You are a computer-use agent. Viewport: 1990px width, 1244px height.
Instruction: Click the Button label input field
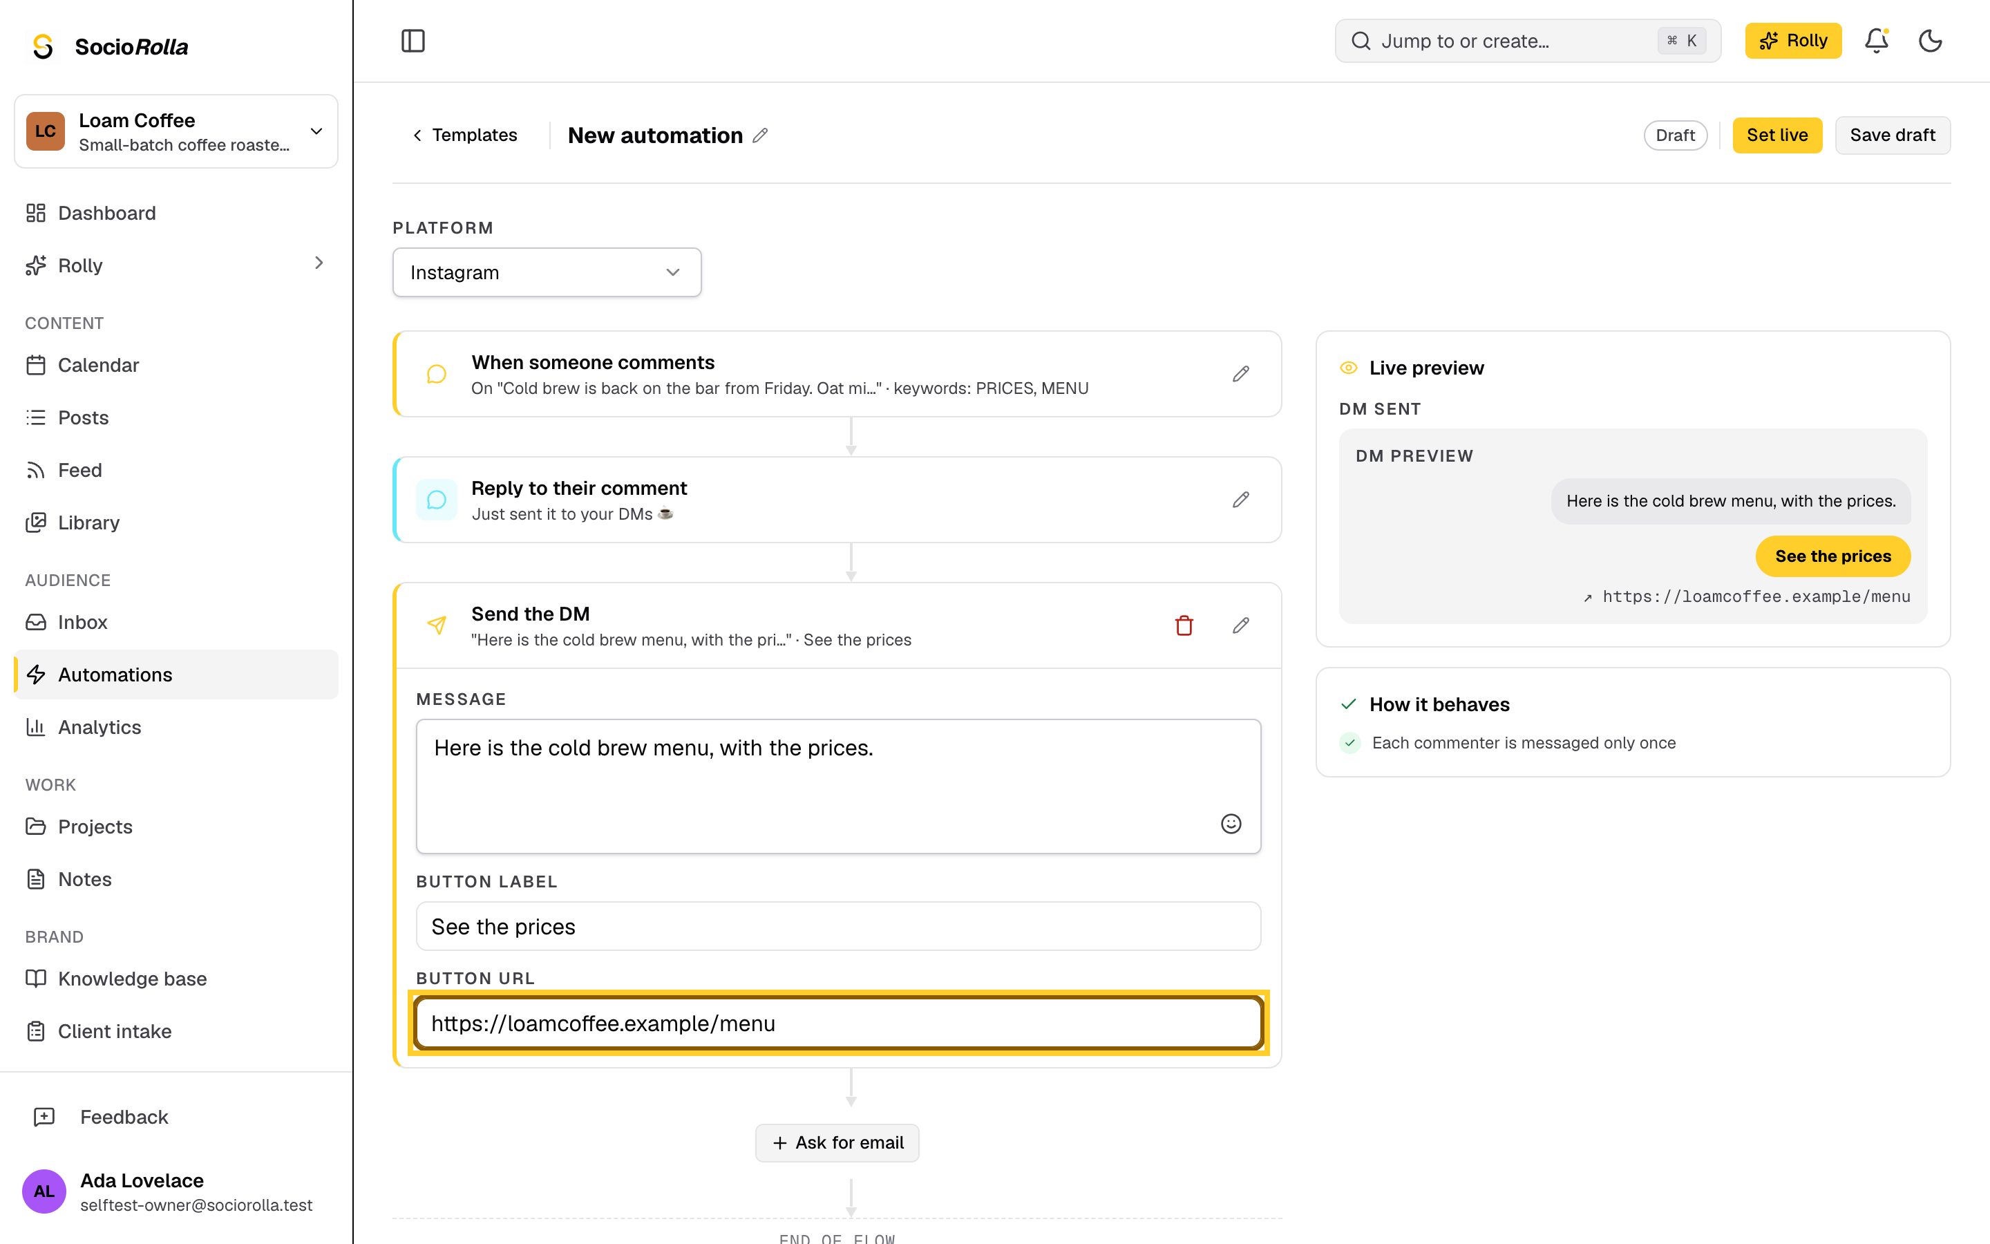(838, 926)
